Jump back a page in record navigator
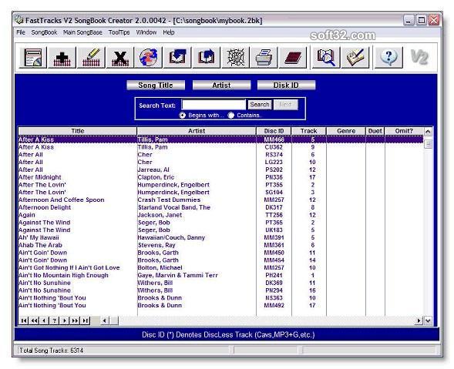The width and height of the screenshot is (454, 369). 34,320
